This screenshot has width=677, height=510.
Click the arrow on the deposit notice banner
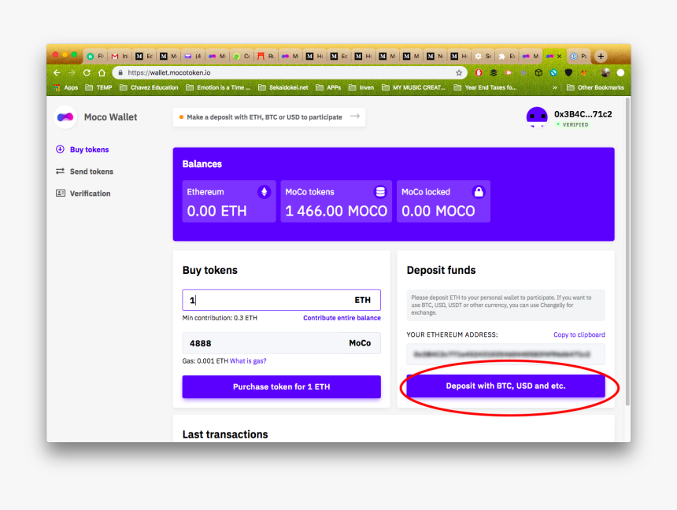[x=355, y=116]
